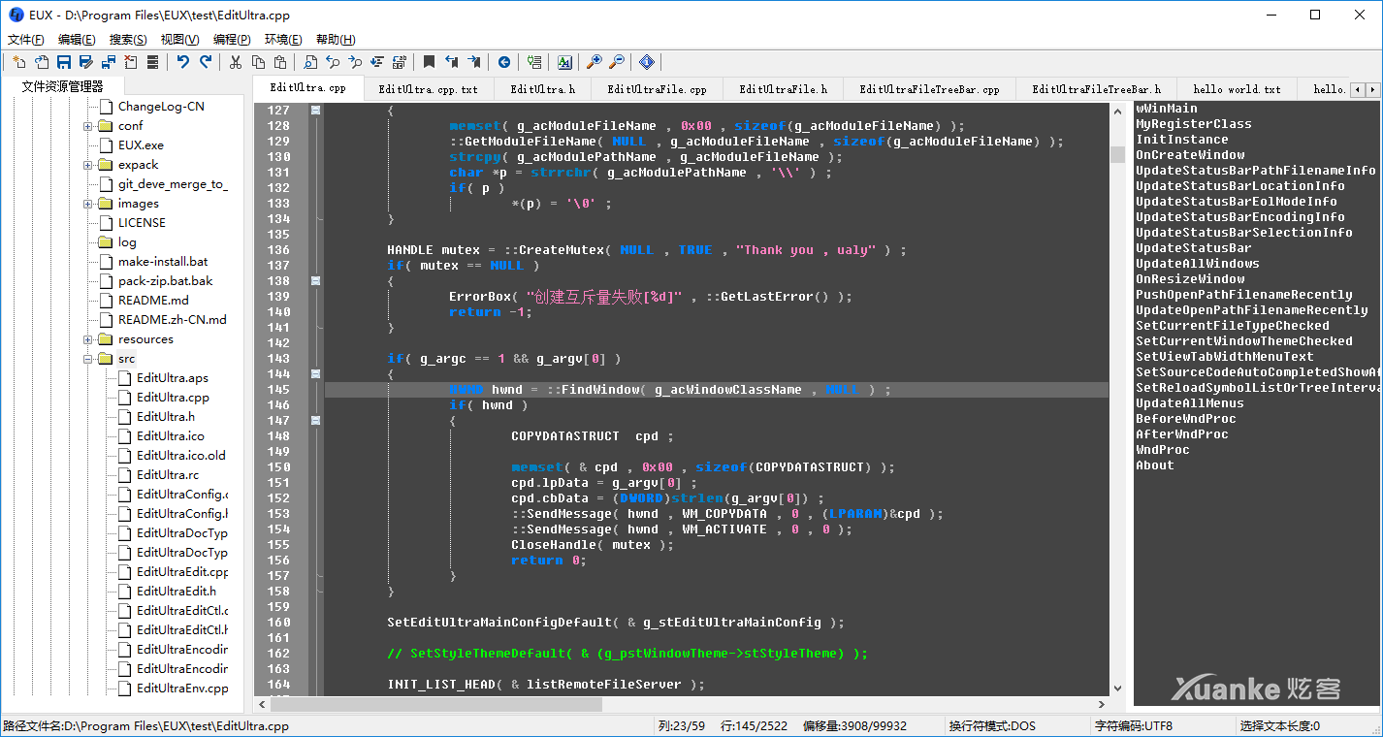Expand the conf folder in file tree

(x=88, y=126)
